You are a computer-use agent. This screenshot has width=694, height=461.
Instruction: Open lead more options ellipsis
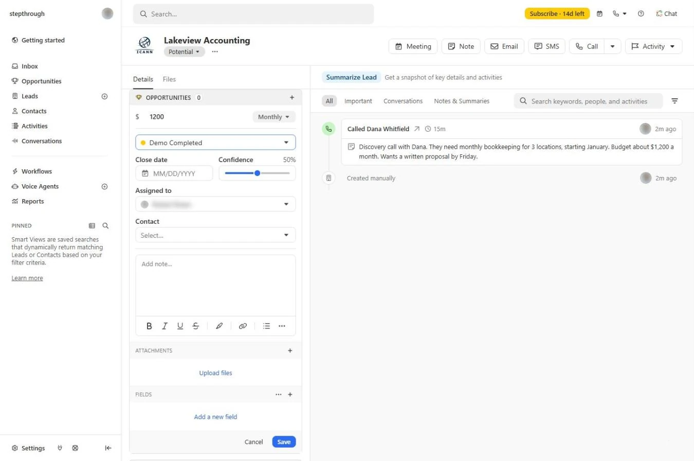tap(215, 51)
